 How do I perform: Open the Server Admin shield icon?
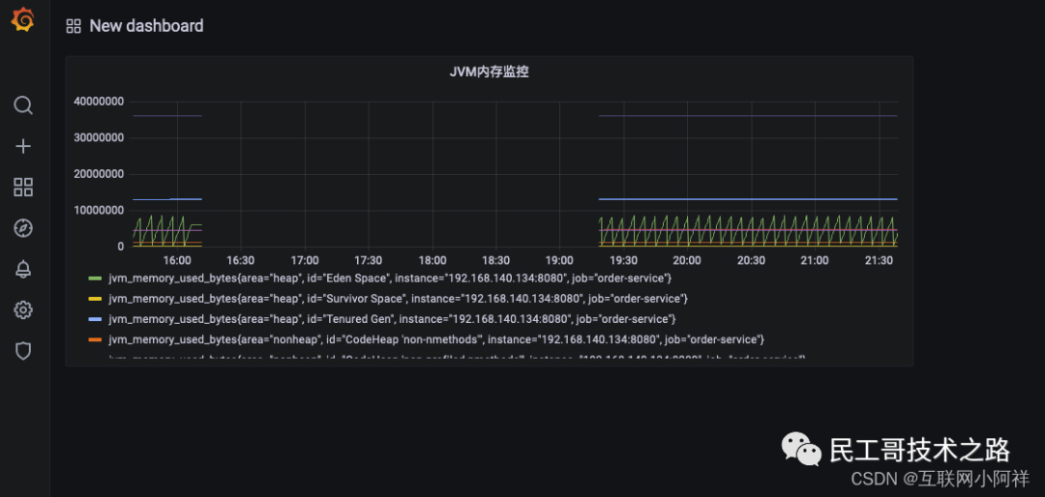coord(23,350)
